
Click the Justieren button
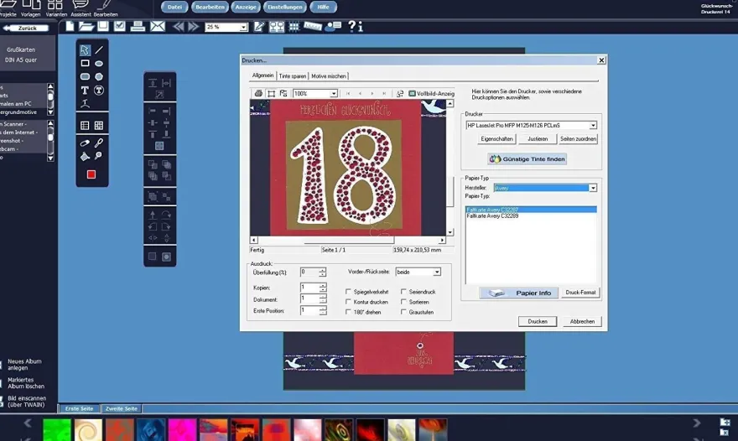(538, 139)
